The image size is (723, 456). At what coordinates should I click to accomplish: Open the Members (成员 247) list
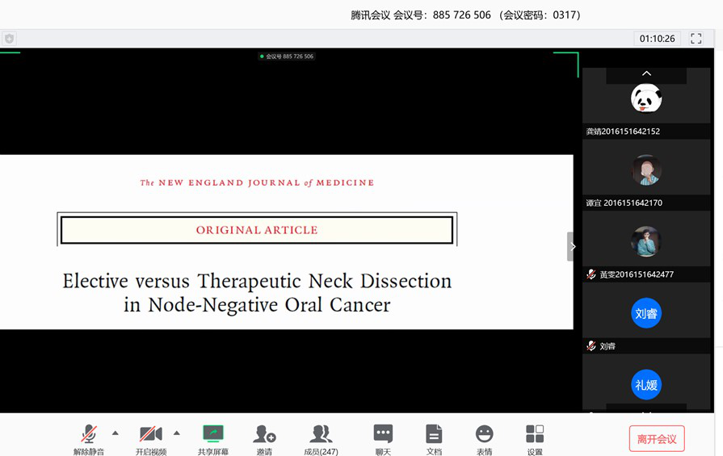point(321,436)
